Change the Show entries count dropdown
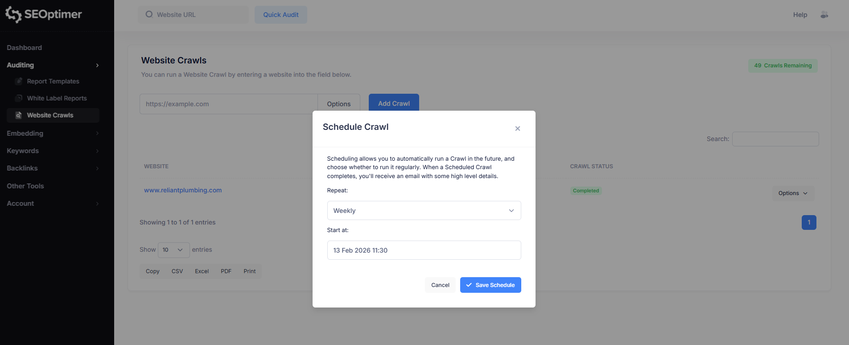This screenshot has width=849, height=345. [x=173, y=250]
